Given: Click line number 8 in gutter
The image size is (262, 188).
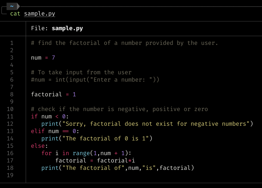Looking at the screenshot, I should point(12,94).
